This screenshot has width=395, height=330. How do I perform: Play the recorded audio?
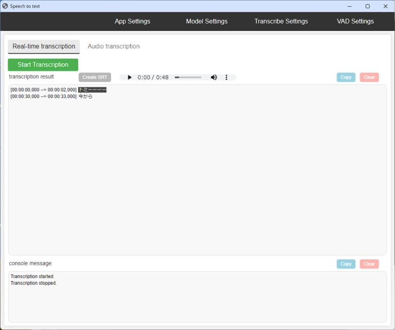click(130, 77)
